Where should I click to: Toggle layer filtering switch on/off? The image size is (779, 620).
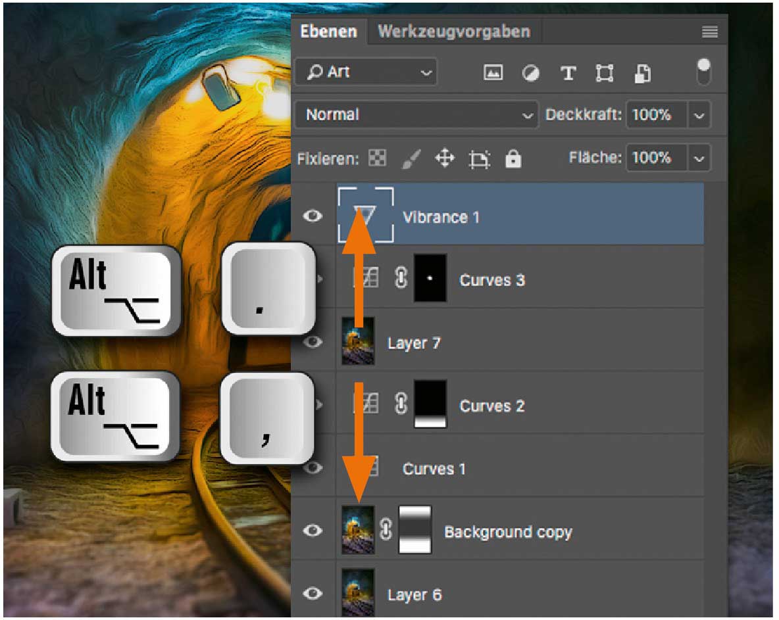703,72
